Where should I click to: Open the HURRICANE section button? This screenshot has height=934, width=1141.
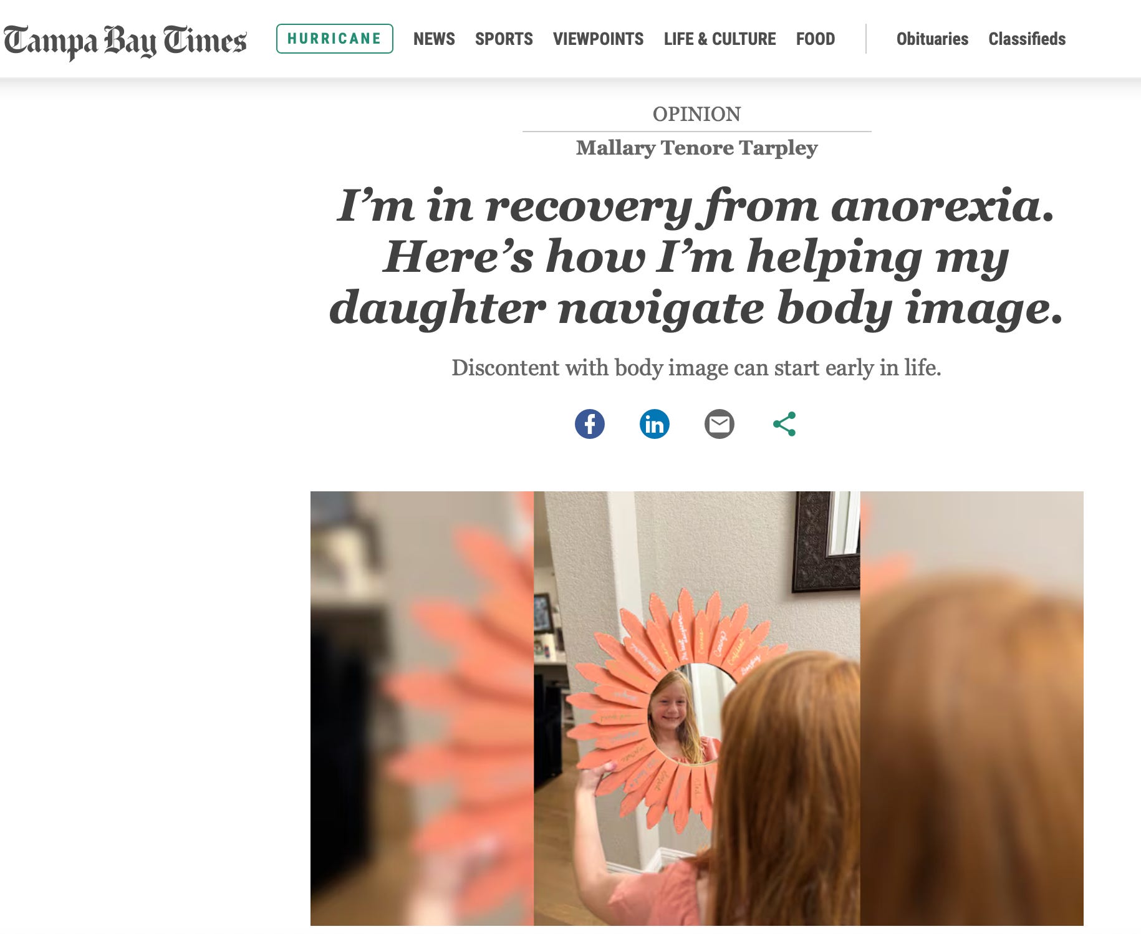(x=334, y=39)
